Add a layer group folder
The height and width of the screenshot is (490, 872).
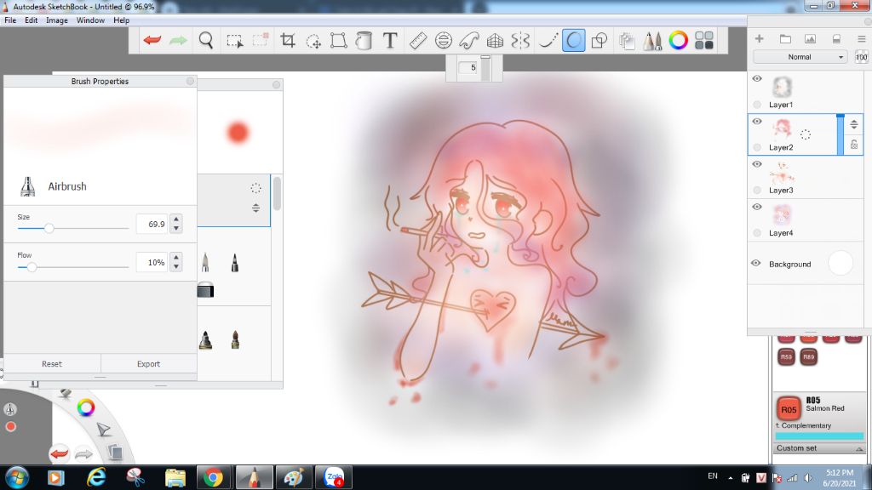point(785,38)
